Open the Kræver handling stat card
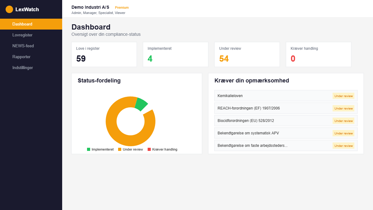Screen dimensions: 373x210 pos(319,54)
